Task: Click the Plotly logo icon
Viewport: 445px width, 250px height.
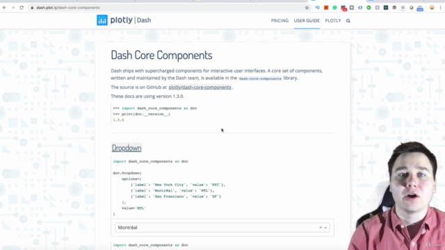Action: pyautogui.click(x=102, y=20)
